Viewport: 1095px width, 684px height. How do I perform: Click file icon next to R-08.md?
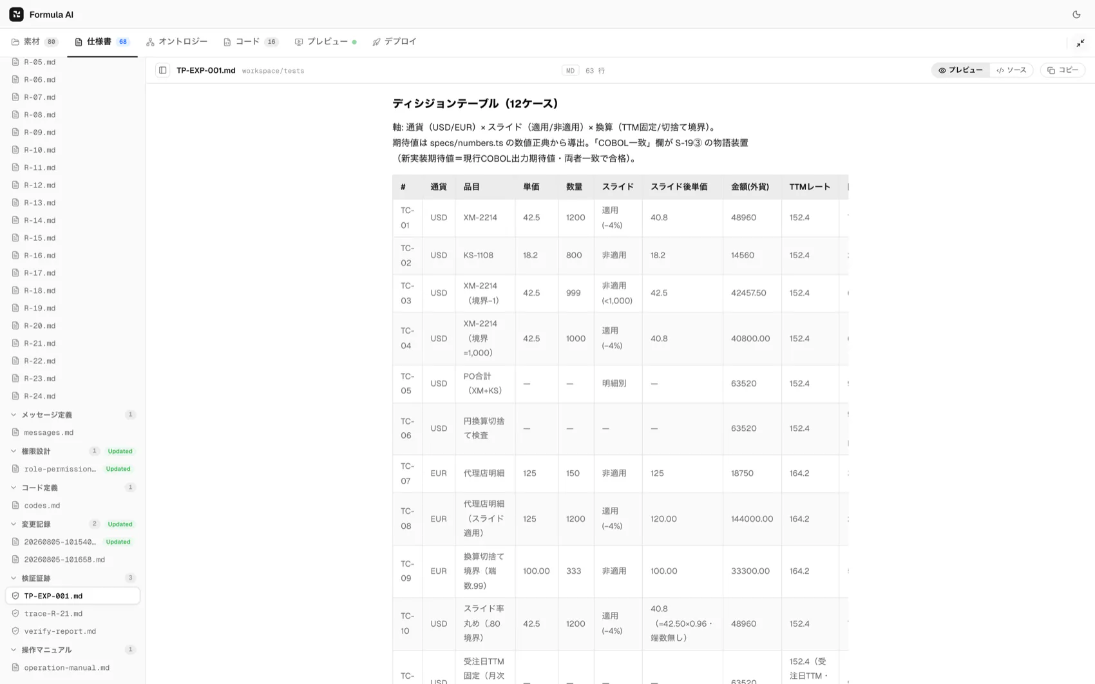click(x=15, y=115)
